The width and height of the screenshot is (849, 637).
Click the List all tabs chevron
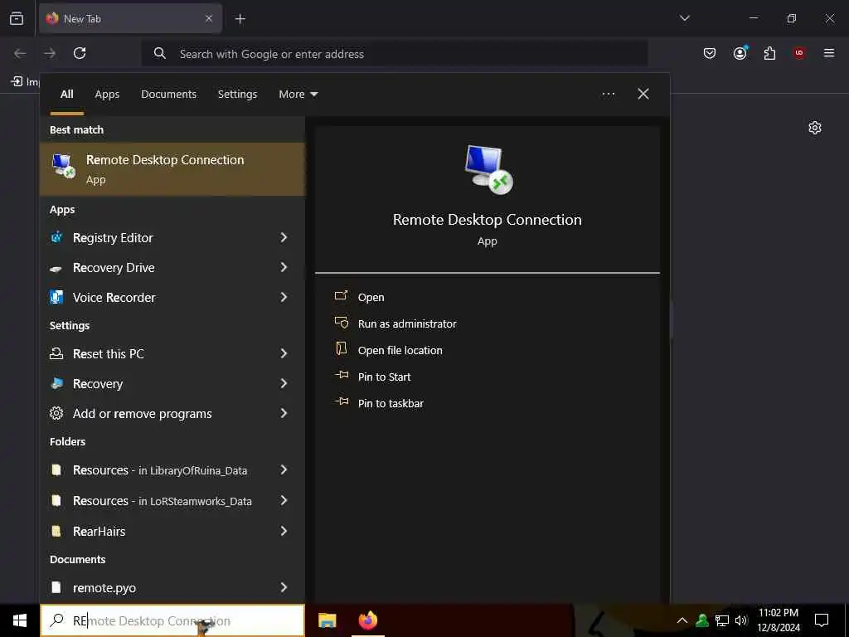coord(684,18)
